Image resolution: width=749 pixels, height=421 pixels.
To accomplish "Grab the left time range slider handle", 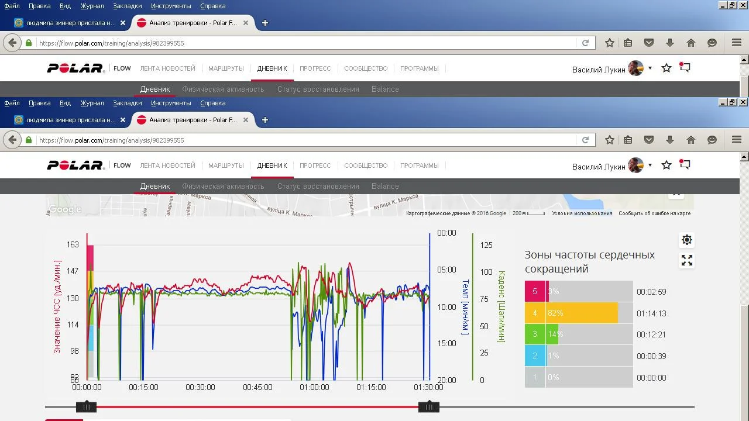I will pyautogui.click(x=86, y=407).
